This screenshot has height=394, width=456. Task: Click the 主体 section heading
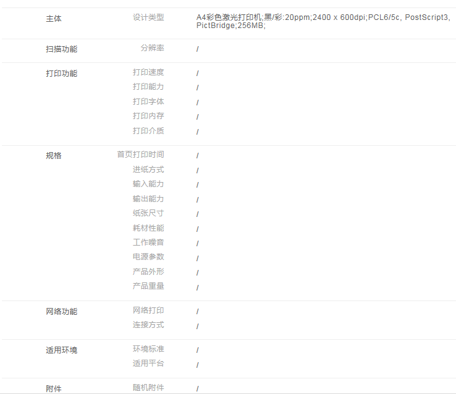54,19
